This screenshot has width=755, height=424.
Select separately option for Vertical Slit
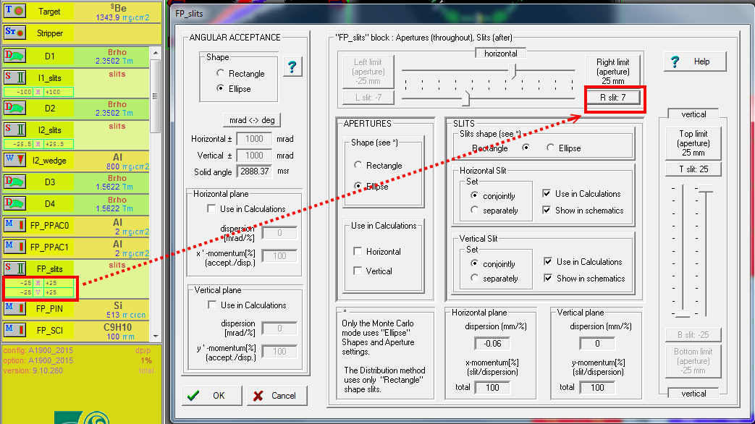[475, 279]
